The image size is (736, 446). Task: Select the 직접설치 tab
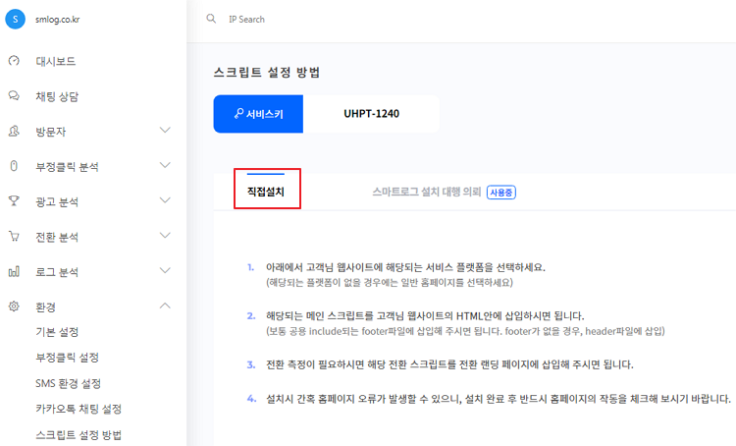[266, 192]
